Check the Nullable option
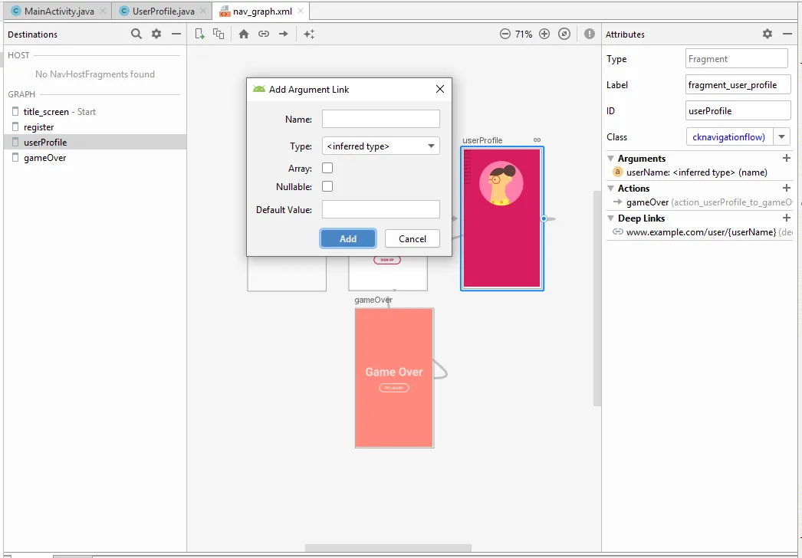Viewport: 802px width, 558px height. (x=326, y=186)
